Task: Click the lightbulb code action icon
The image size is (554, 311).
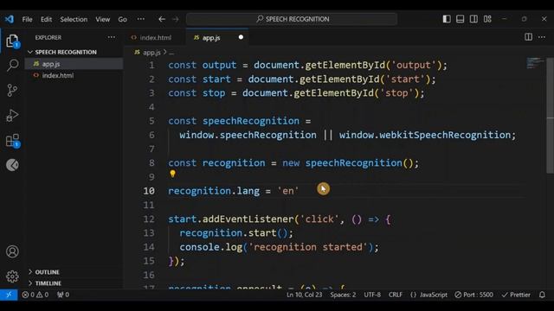Action: (172, 174)
